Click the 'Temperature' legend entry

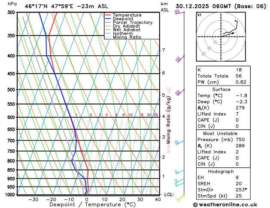pyautogui.click(x=127, y=15)
